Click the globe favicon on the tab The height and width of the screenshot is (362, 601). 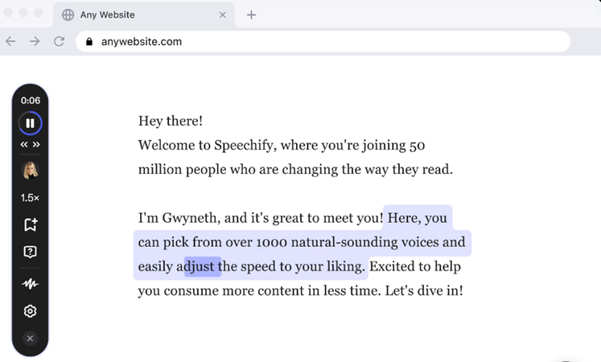click(68, 15)
